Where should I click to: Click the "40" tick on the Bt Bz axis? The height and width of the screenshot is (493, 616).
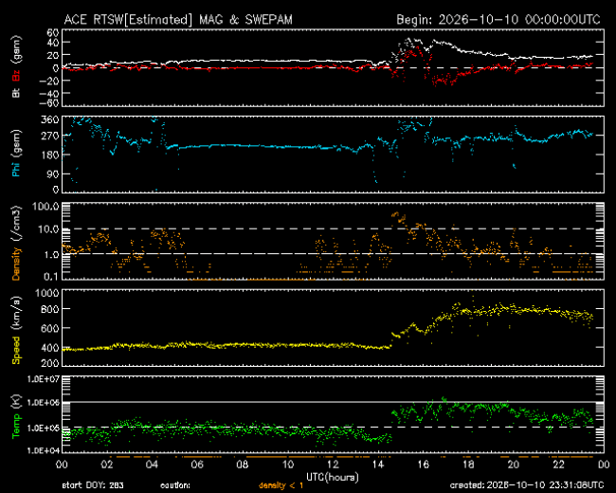coord(52,43)
